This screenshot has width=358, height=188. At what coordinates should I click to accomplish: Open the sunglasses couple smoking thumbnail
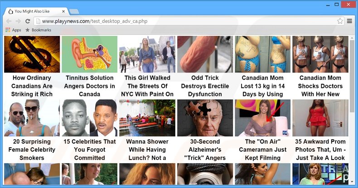(32, 118)
